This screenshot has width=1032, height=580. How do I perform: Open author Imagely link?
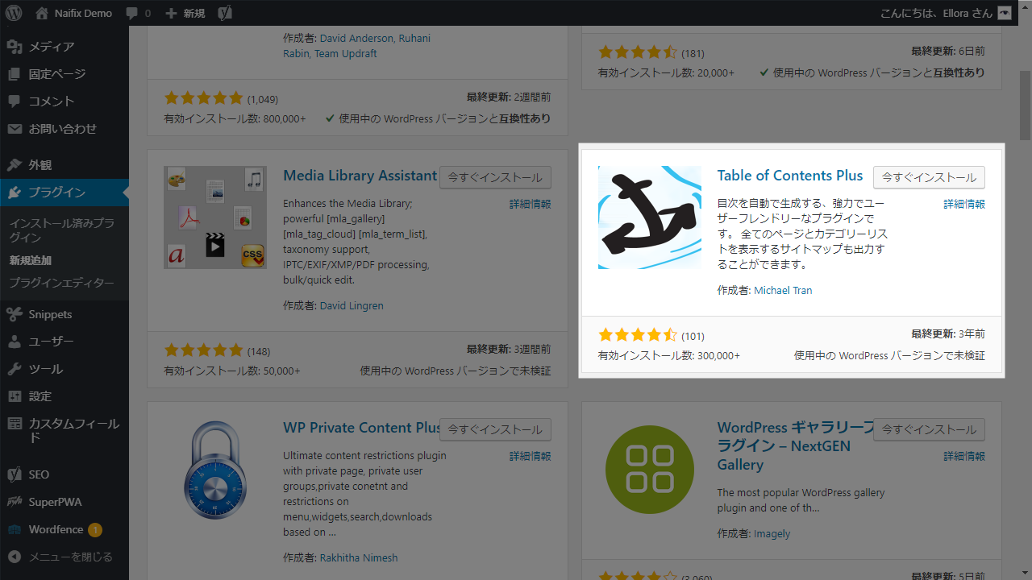coord(772,534)
